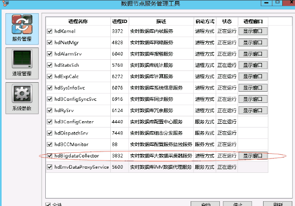Show window for hdBigdataCollector
The width and height of the screenshot is (295, 206).
(x=253, y=156)
